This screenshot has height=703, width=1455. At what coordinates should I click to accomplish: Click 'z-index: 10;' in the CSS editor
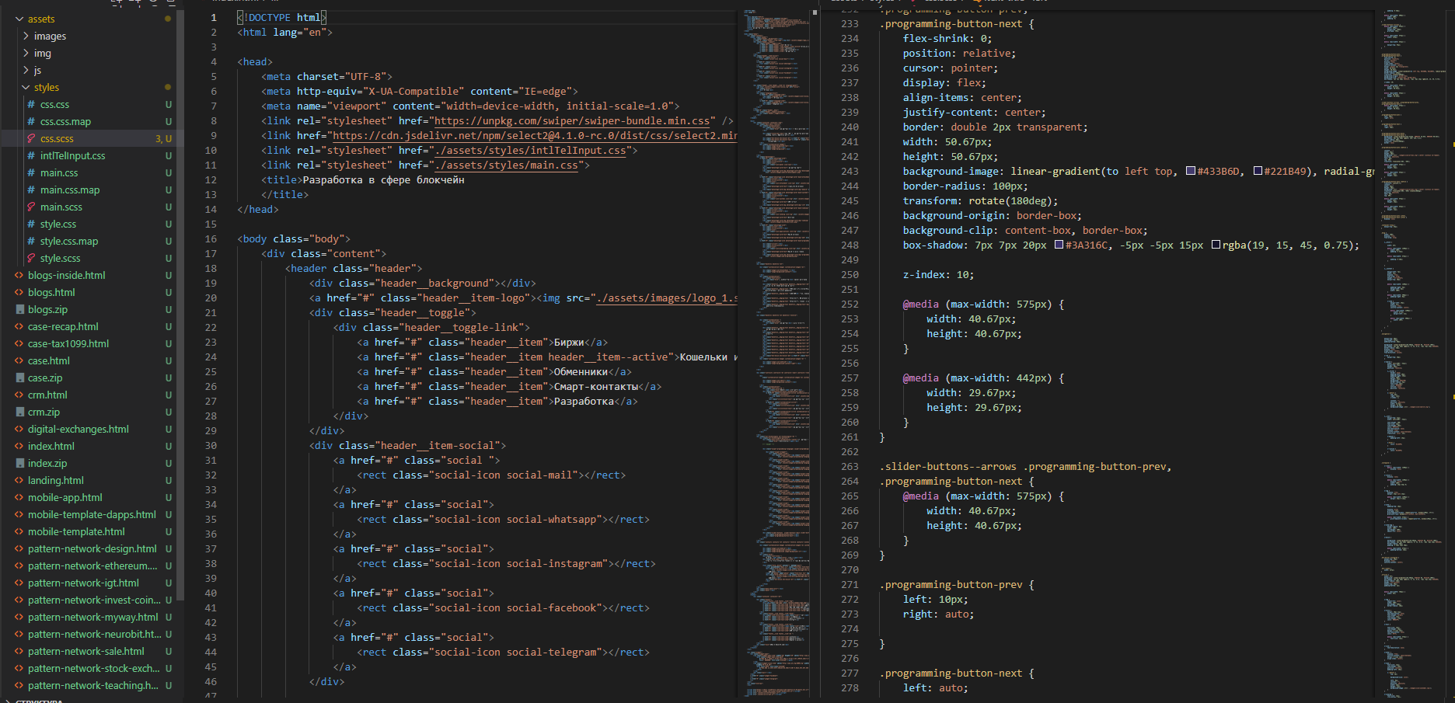tap(938, 275)
